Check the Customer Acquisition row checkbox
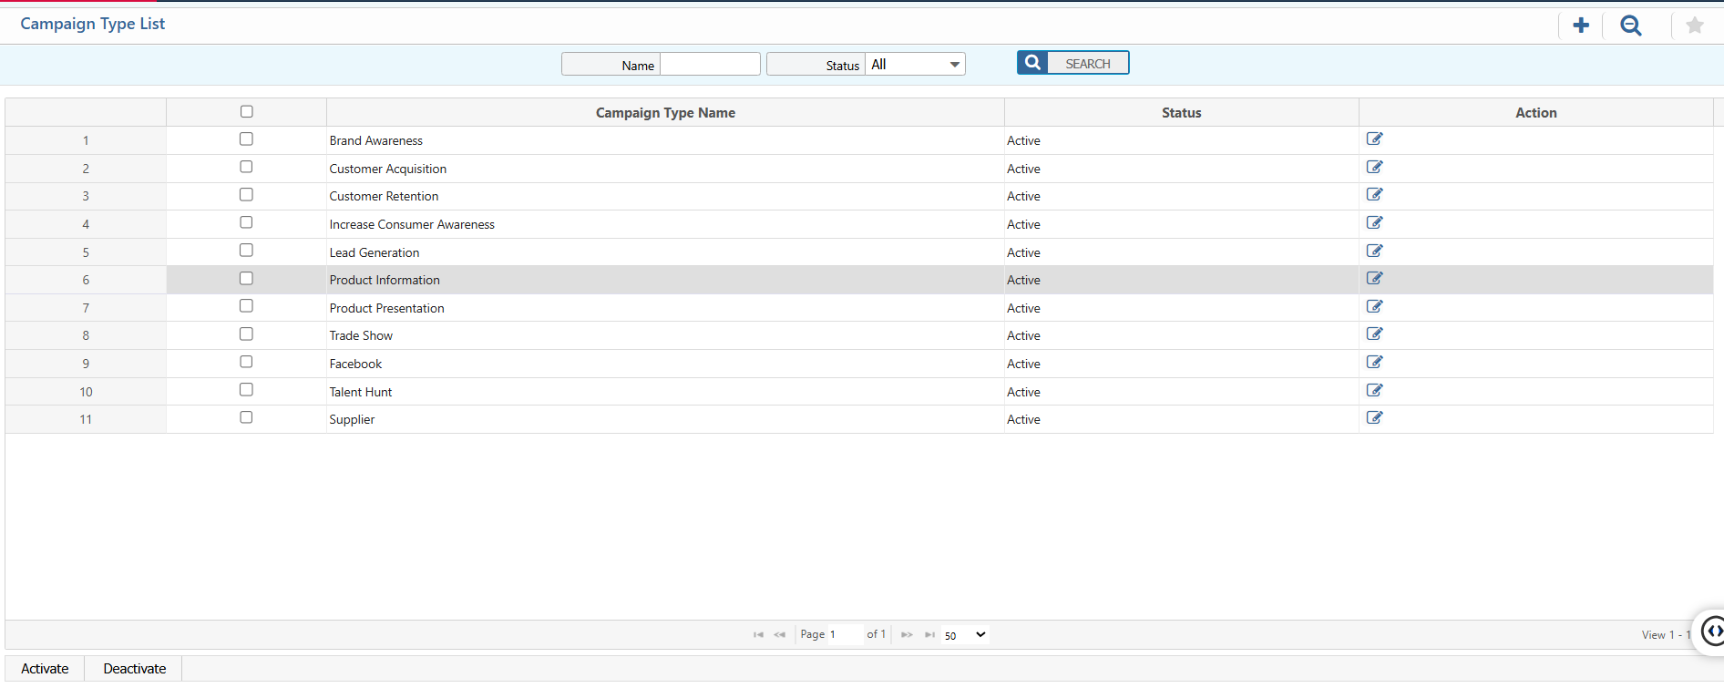 coord(246,168)
